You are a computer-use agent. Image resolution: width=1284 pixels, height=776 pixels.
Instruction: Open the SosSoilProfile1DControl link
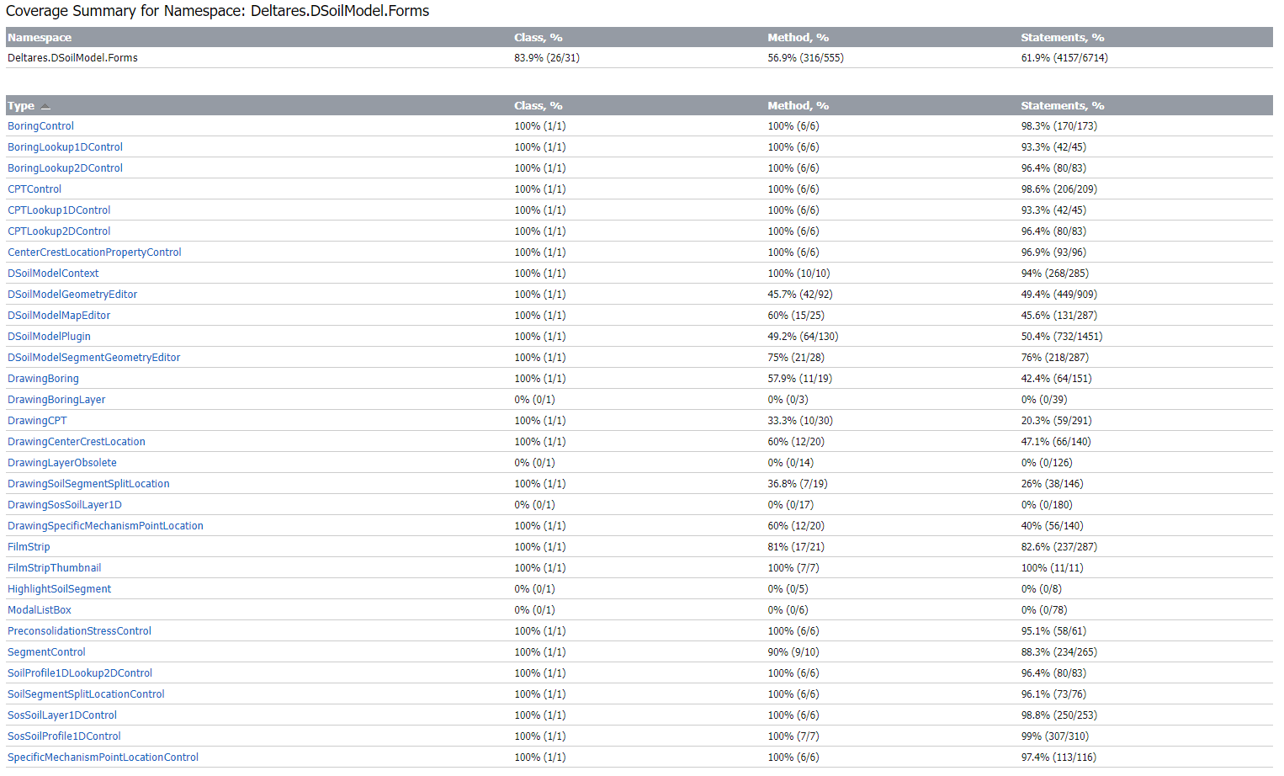point(64,736)
